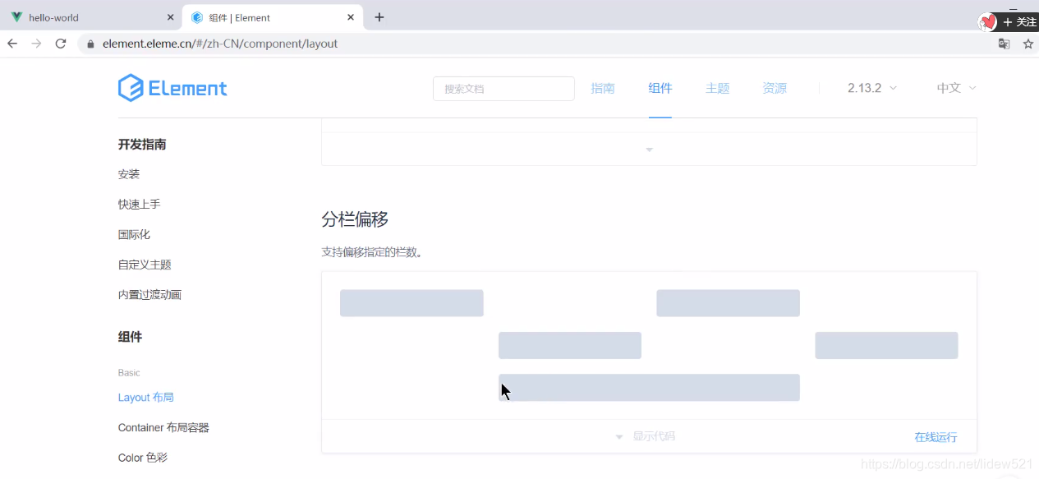Select Container 布局容器 in the sidebar
Screen dimensions: 1039x479
(x=163, y=427)
